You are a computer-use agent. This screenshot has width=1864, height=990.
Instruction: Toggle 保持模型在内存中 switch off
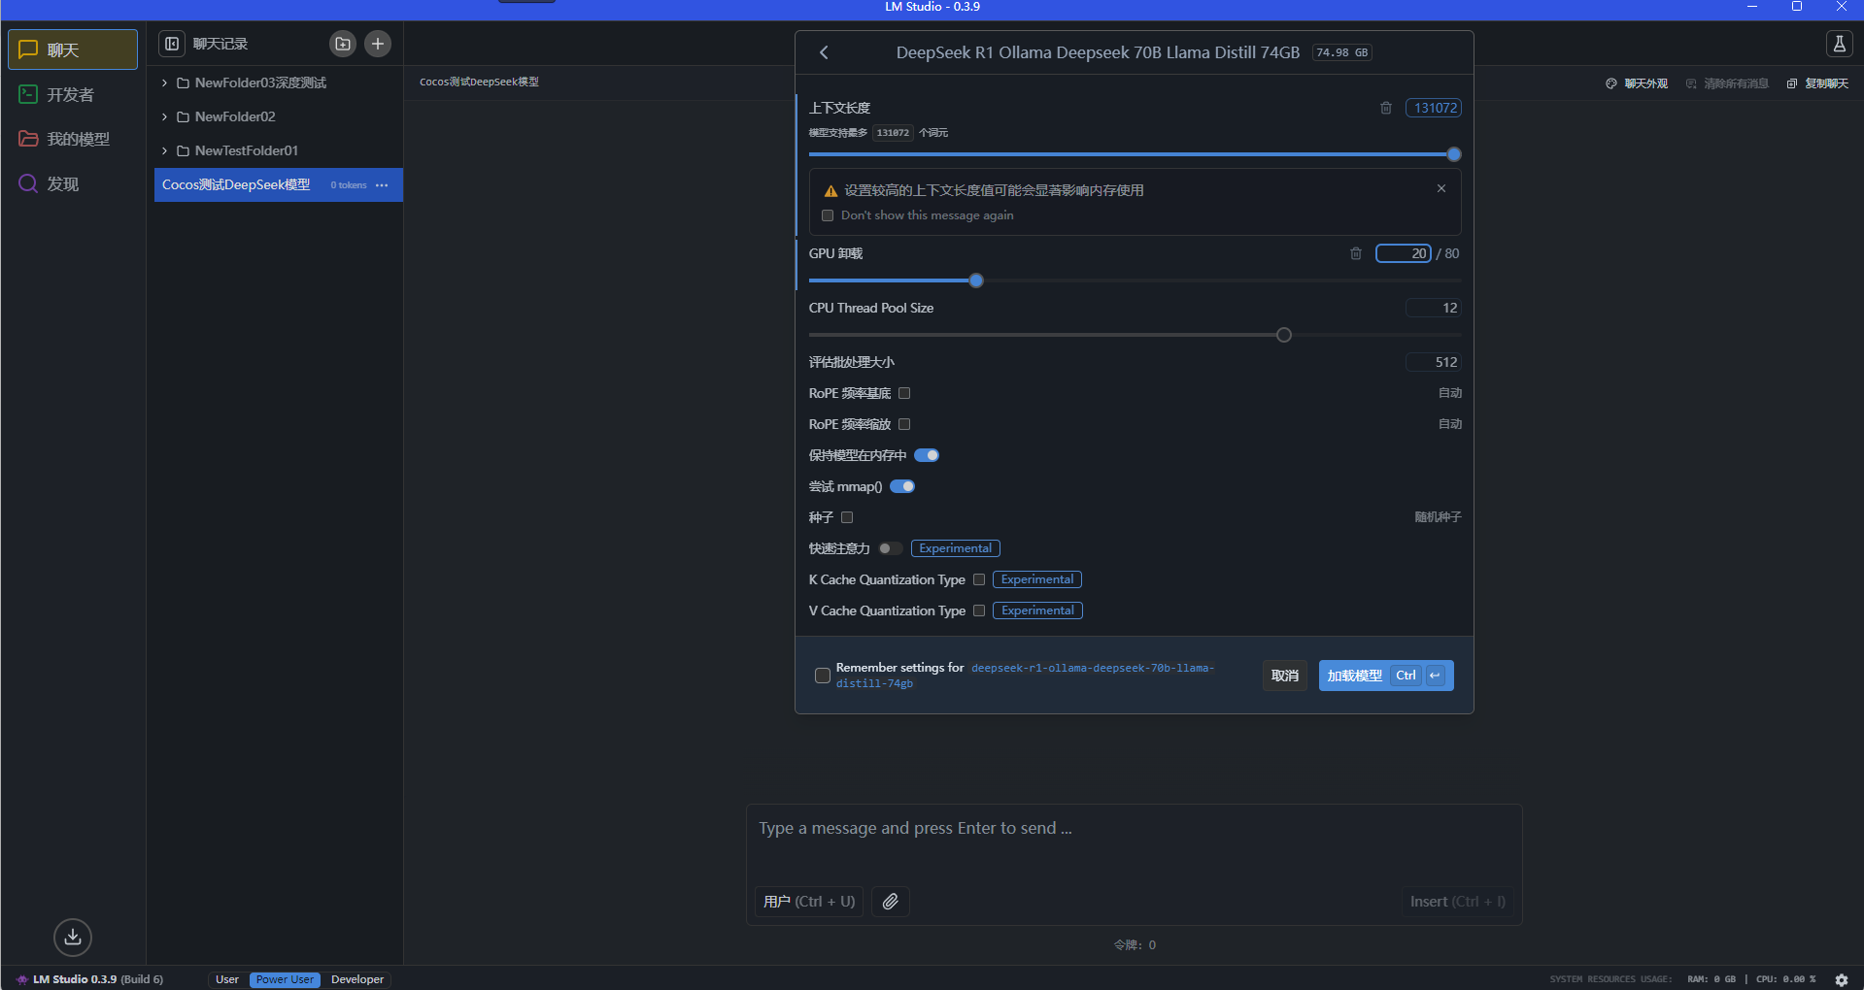coord(927,455)
